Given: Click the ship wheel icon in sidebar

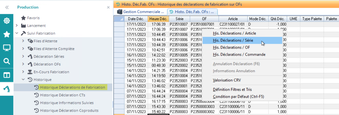Looking at the screenshot, I should (x=7, y=21).
